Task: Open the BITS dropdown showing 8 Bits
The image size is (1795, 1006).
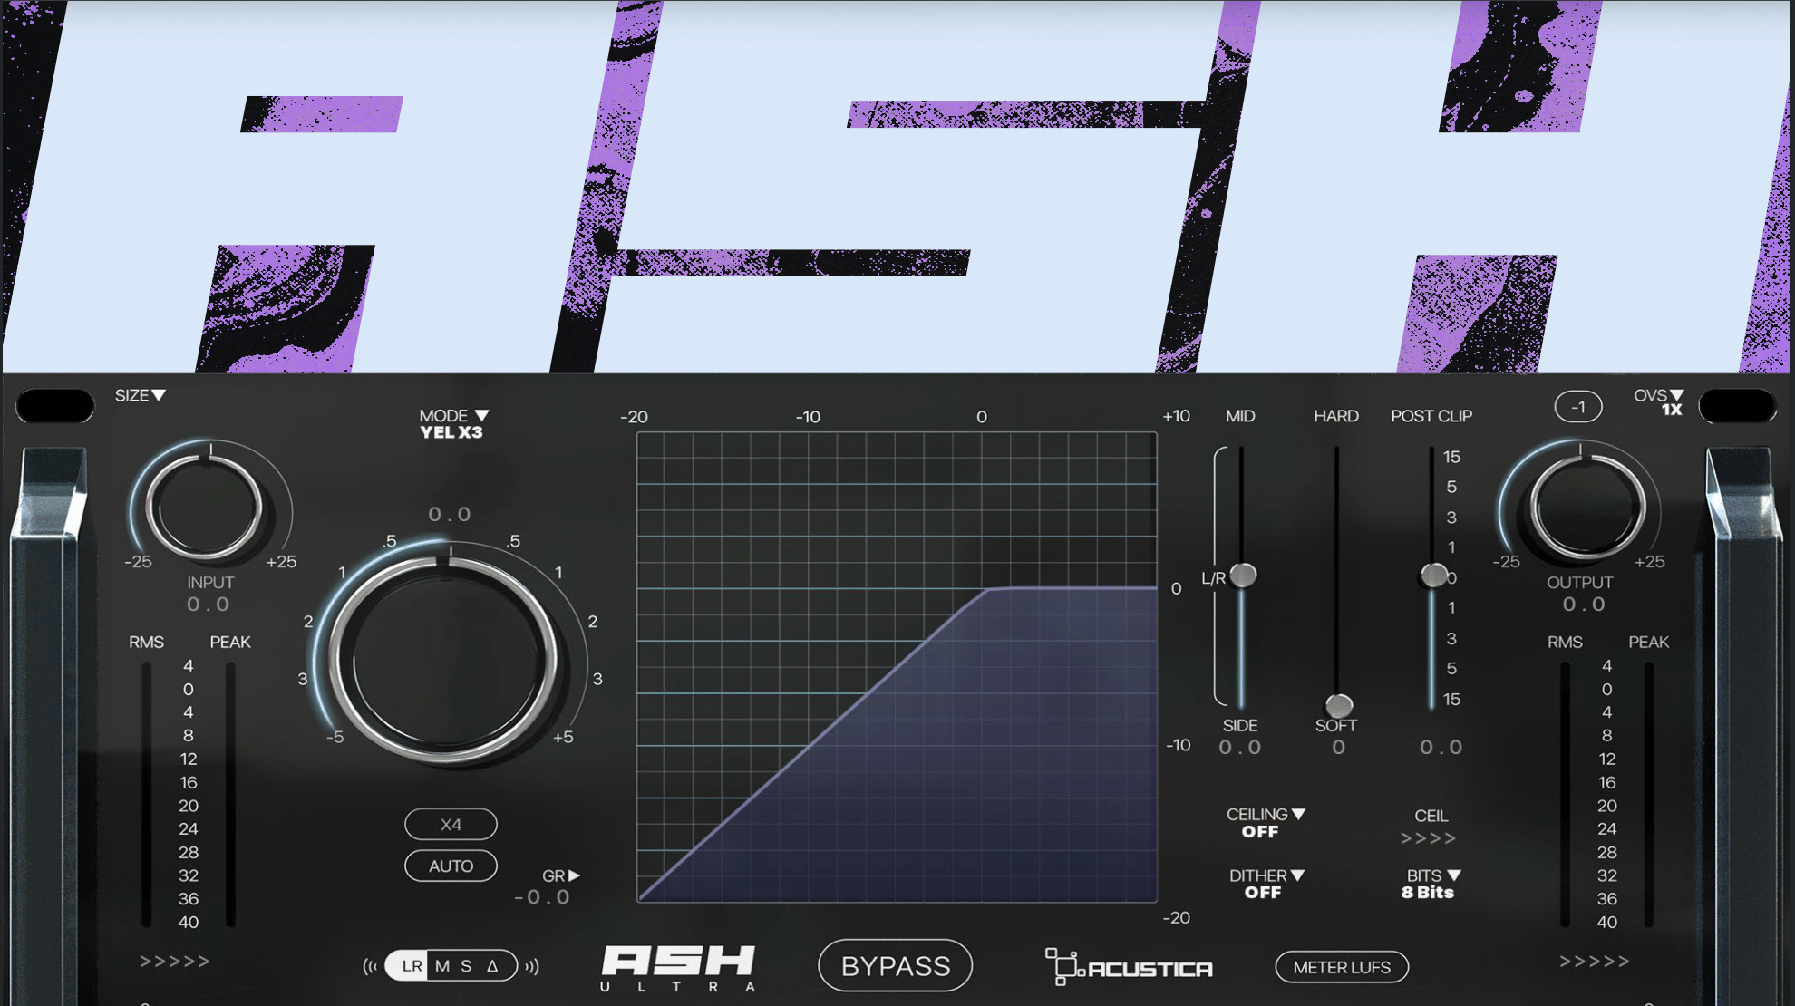Action: pos(1431,884)
